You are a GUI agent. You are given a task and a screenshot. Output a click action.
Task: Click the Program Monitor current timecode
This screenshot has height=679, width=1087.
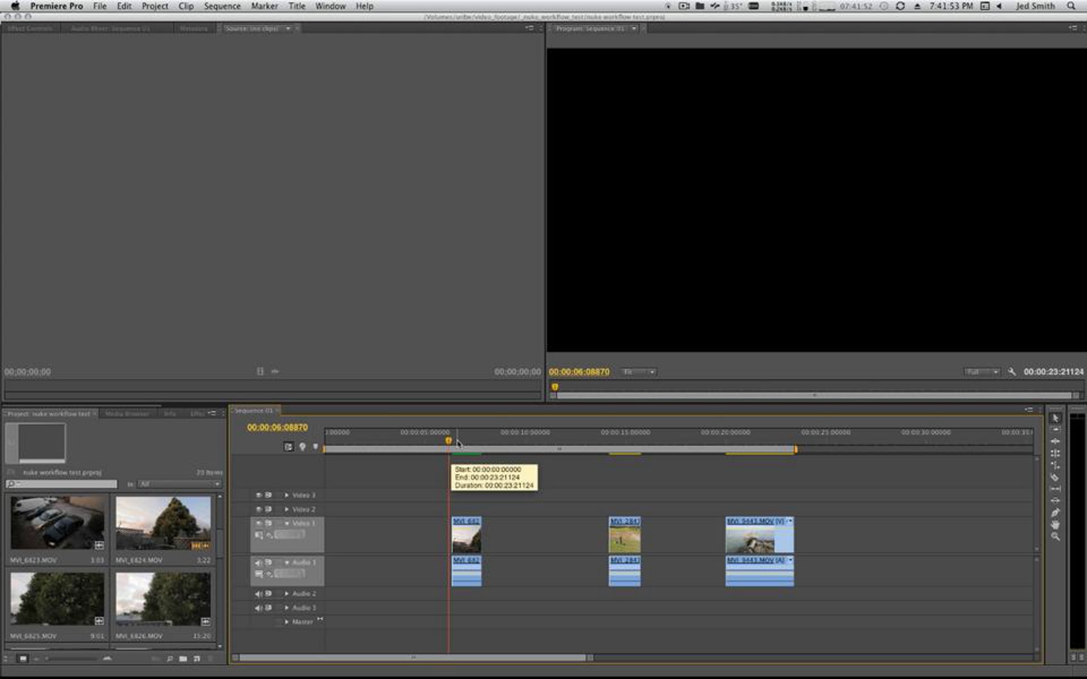pyautogui.click(x=579, y=372)
